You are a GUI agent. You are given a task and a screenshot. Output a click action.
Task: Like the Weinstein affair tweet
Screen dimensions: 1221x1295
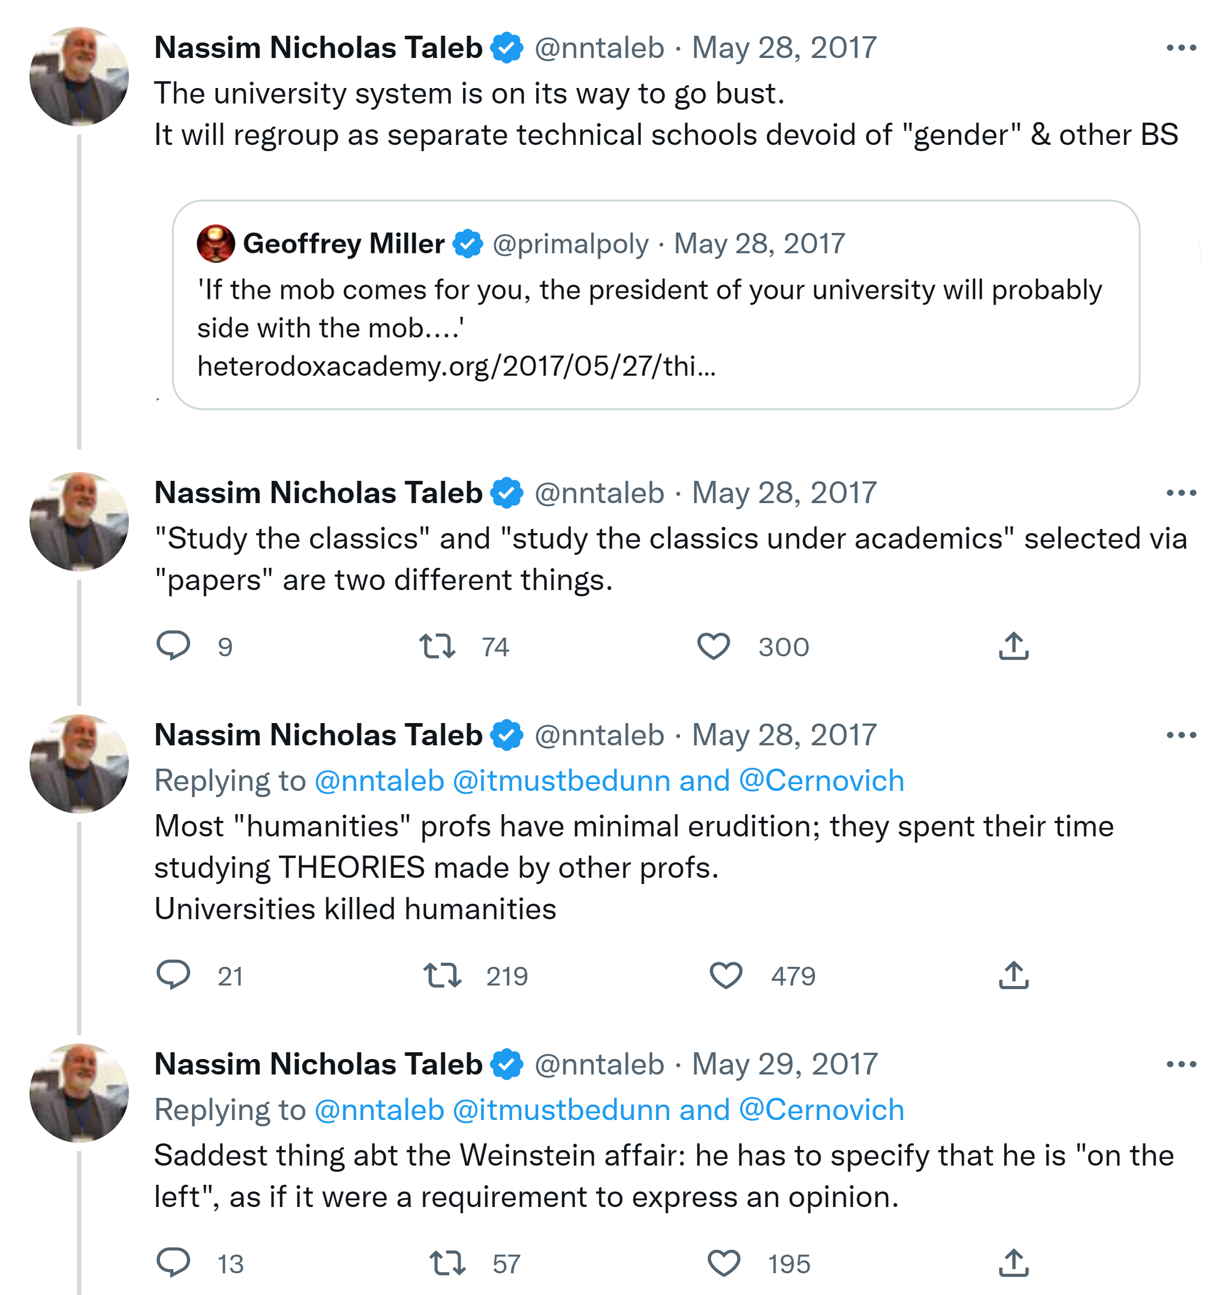(x=724, y=1264)
